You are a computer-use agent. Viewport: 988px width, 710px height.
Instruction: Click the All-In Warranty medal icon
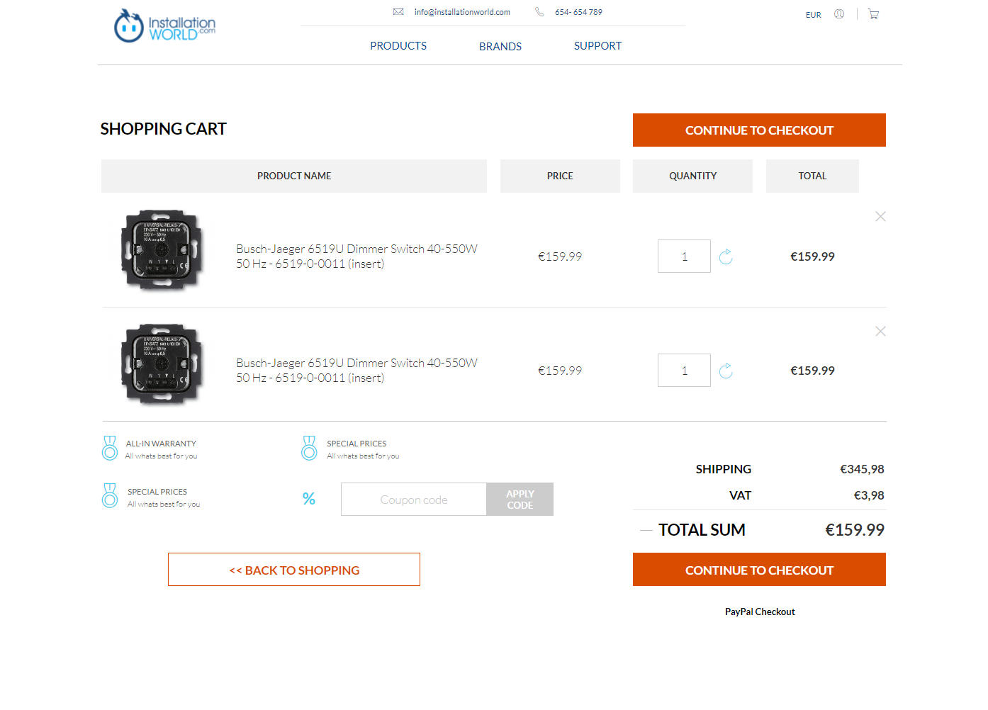pyautogui.click(x=110, y=448)
